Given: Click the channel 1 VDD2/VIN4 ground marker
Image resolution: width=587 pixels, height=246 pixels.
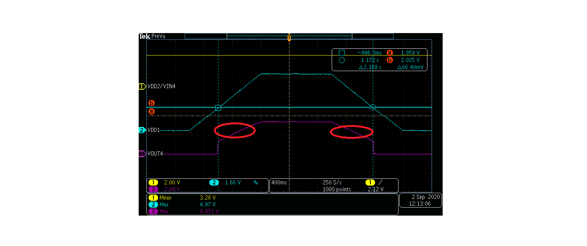Looking at the screenshot, I should [142, 87].
